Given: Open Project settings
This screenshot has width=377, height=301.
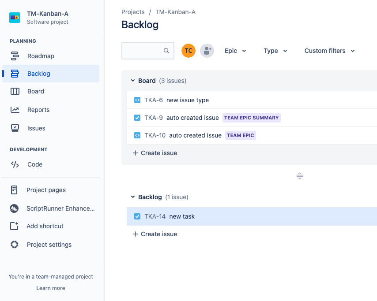Looking at the screenshot, I should tap(49, 245).
